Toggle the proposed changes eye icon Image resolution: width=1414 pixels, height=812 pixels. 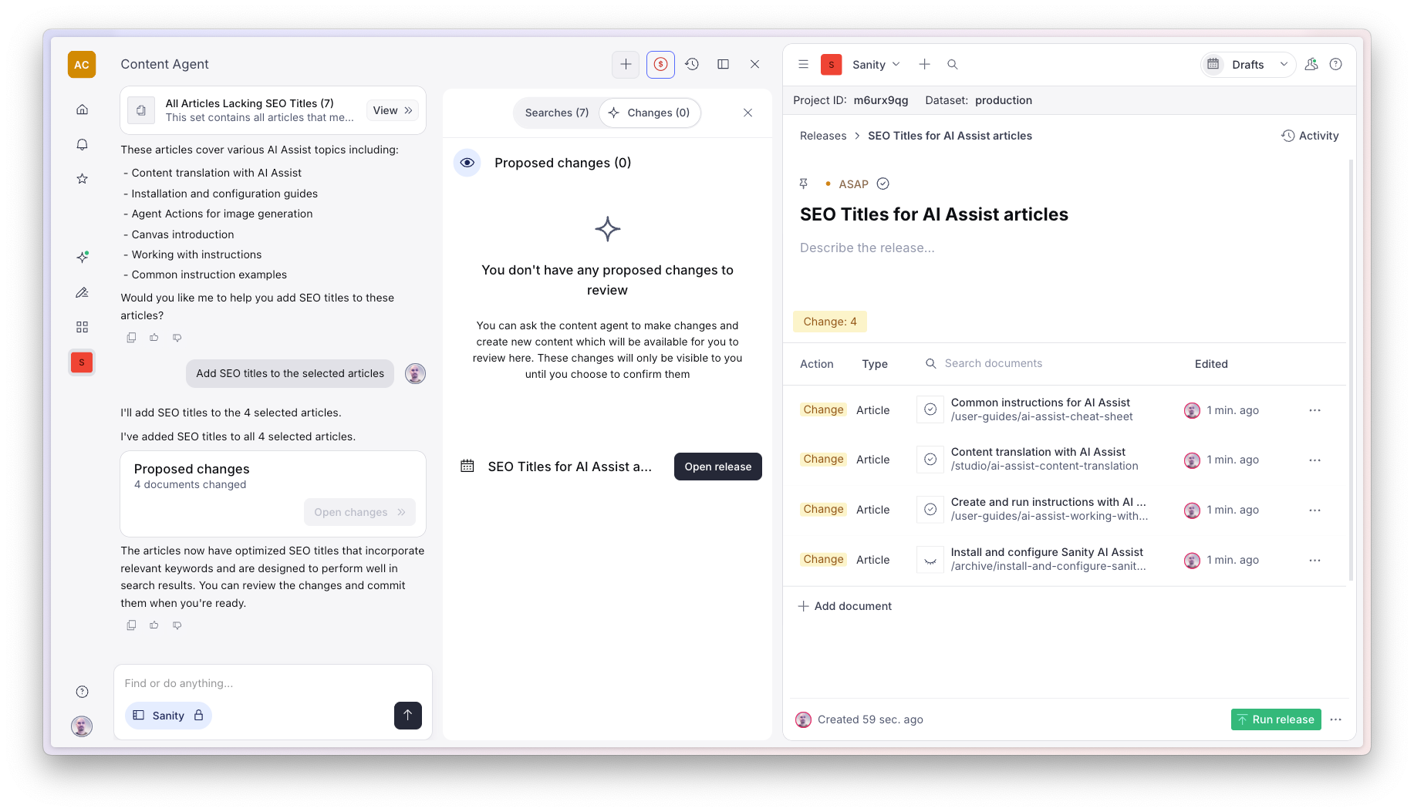point(467,163)
